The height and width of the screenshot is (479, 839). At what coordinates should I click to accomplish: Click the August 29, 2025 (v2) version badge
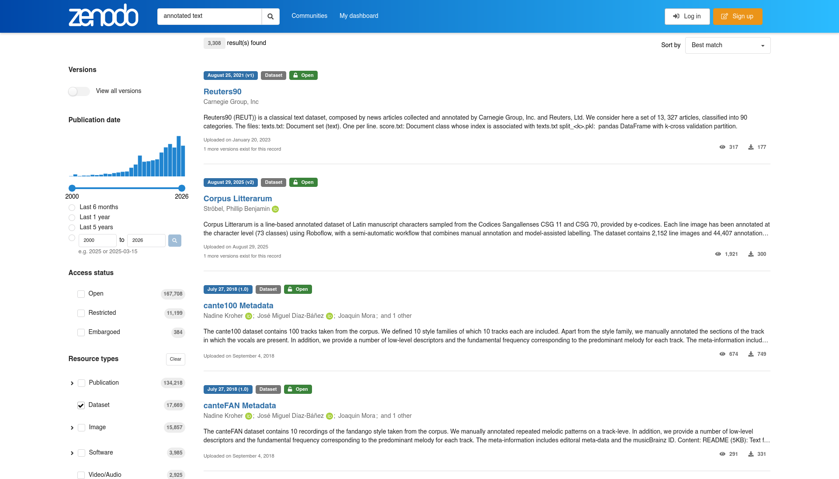point(231,183)
